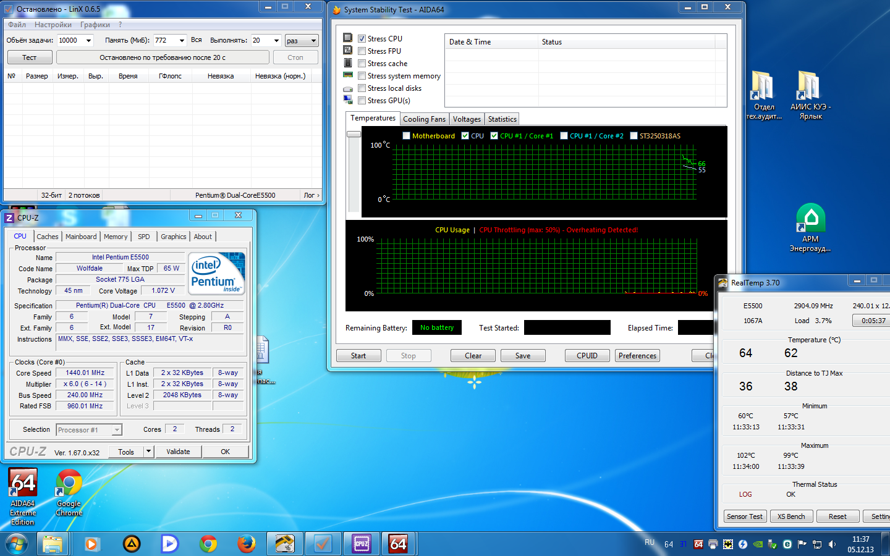
Task: Open the раз units dropdown in LinX
Action: (302, 41)
